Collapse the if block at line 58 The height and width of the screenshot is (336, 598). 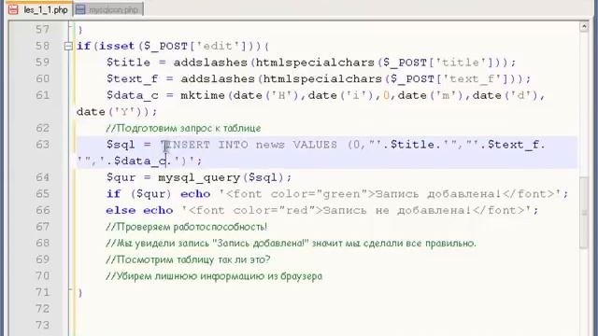pyautogui.click(x=68, y=46)
